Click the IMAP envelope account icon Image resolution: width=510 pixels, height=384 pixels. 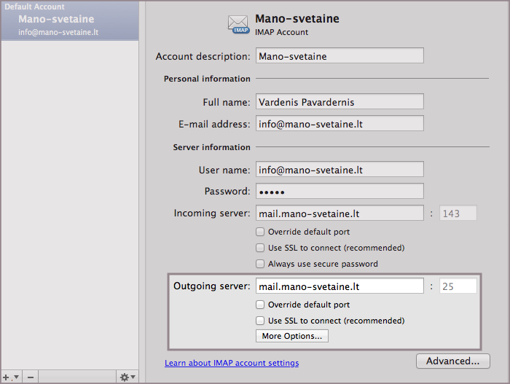(239, 25)
